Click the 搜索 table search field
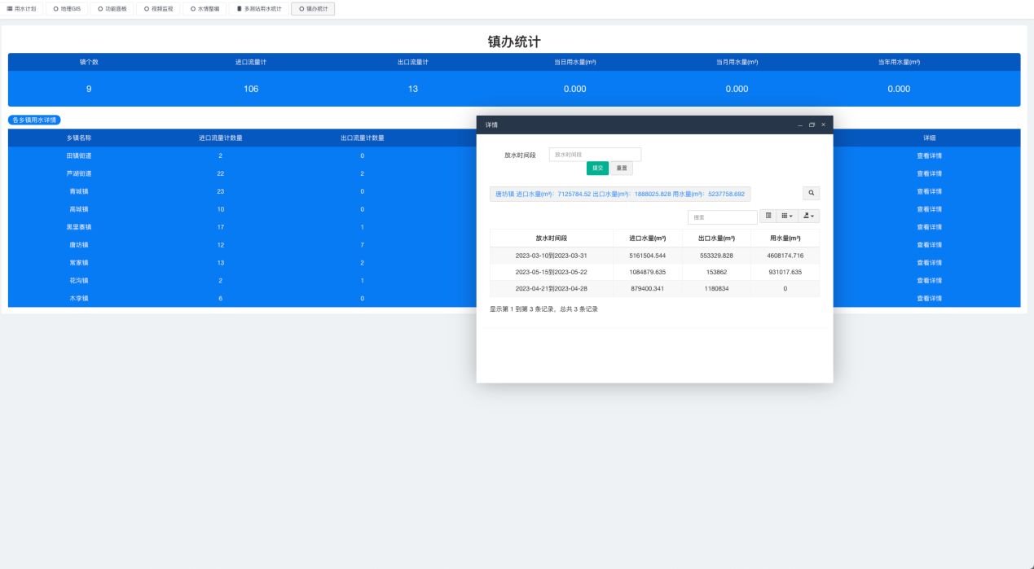This screenshot has height=569, width=1034. coord(722,217)
